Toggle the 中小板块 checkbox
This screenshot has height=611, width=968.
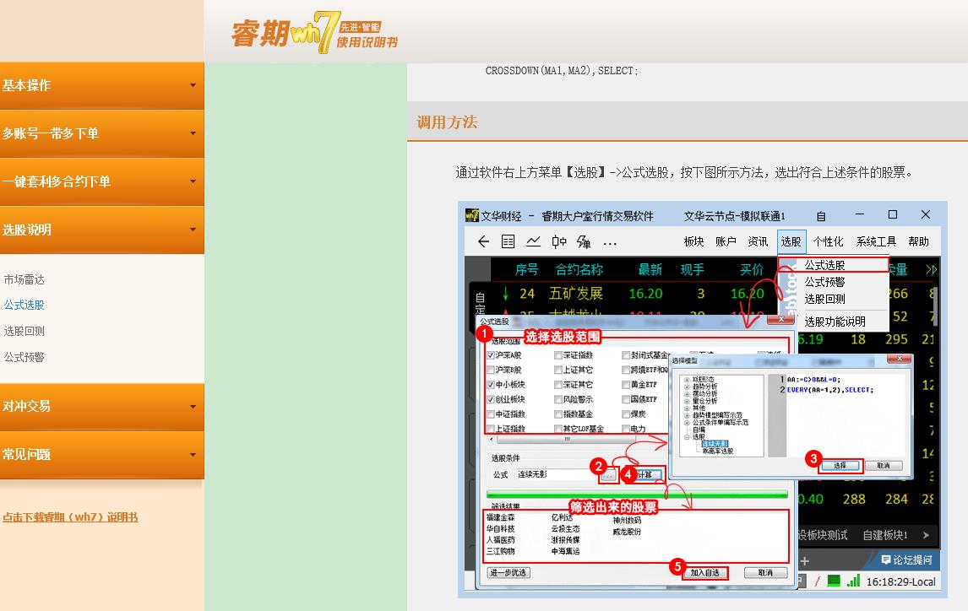coord(491,385)
